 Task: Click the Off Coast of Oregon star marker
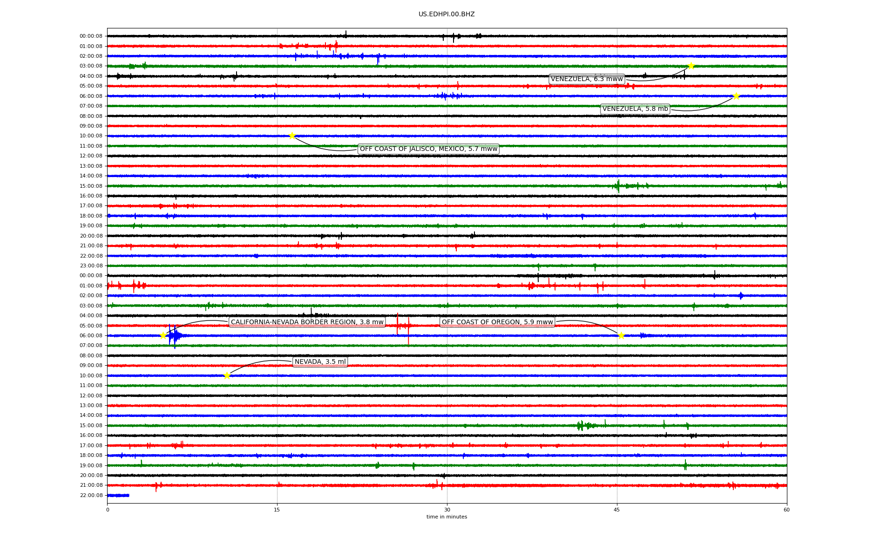pyautogui.click(x=621, y=335)
